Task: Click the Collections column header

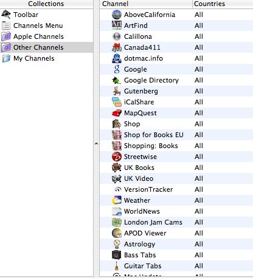Action: point(46,4)
